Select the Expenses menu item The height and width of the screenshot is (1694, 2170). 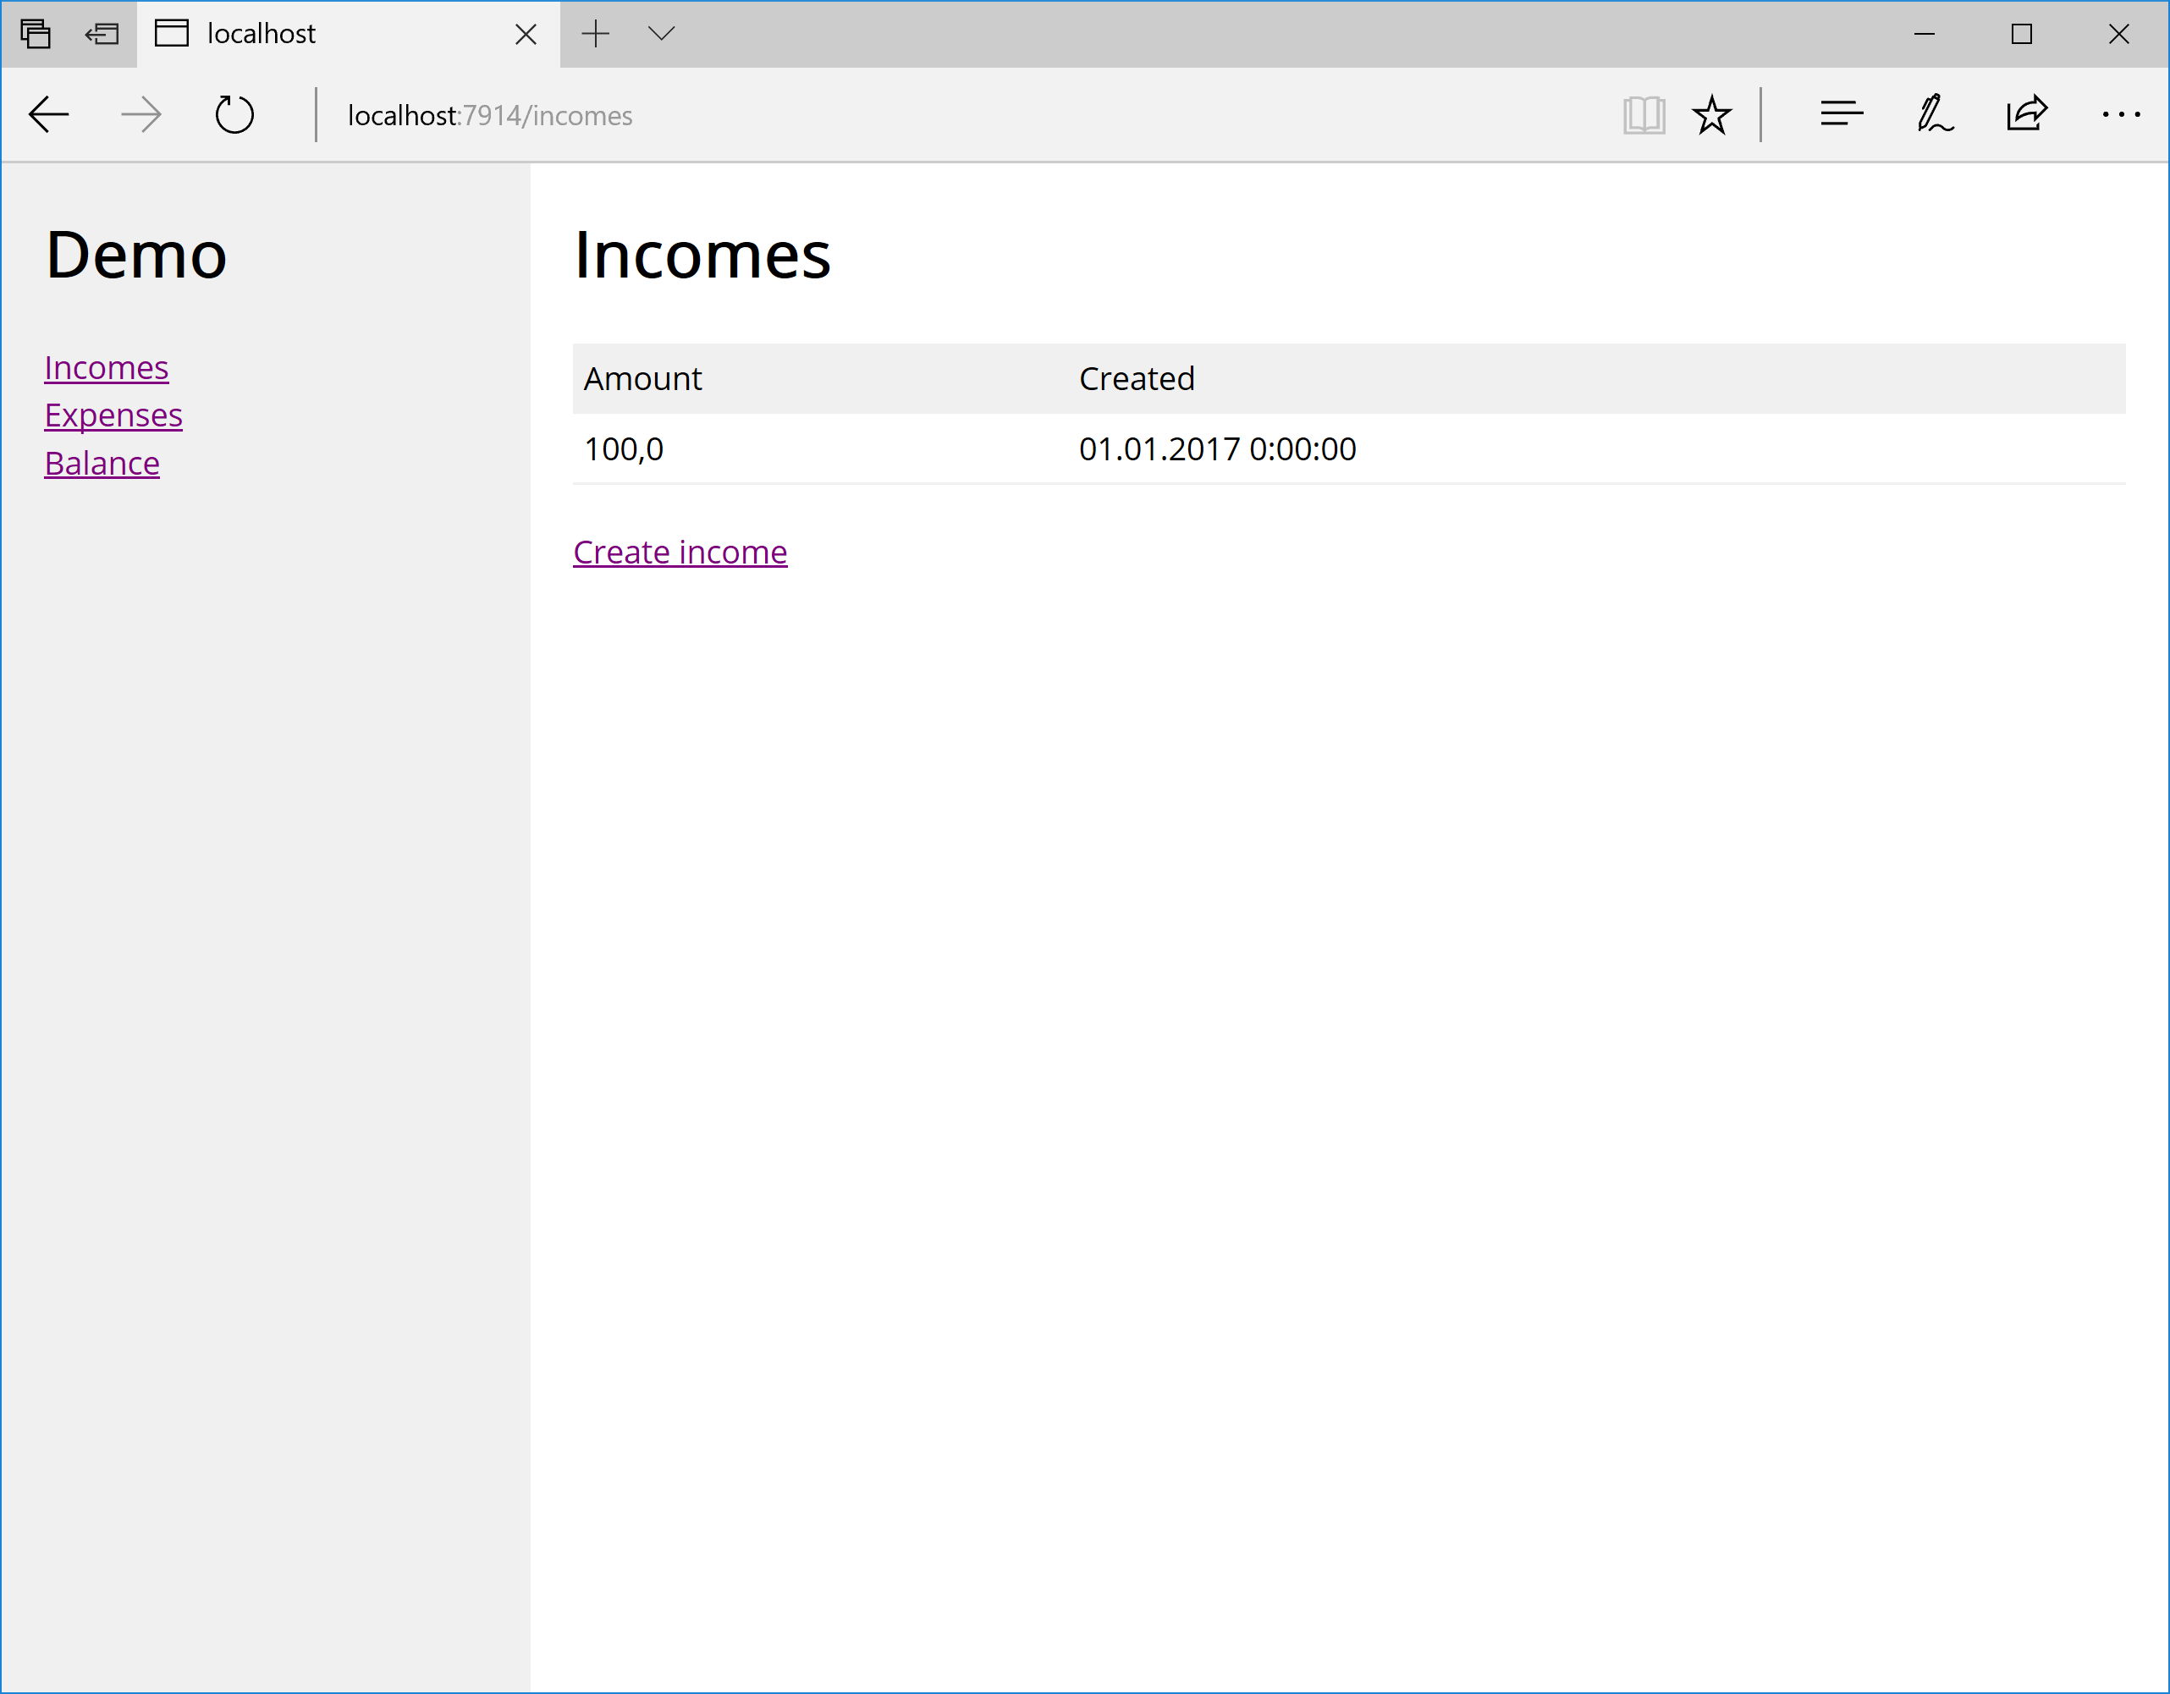pyautogui.click(x=113, y=414)
